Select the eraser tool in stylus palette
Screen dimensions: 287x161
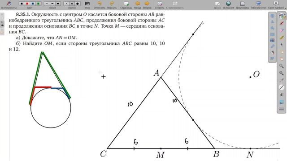point(282,30)
